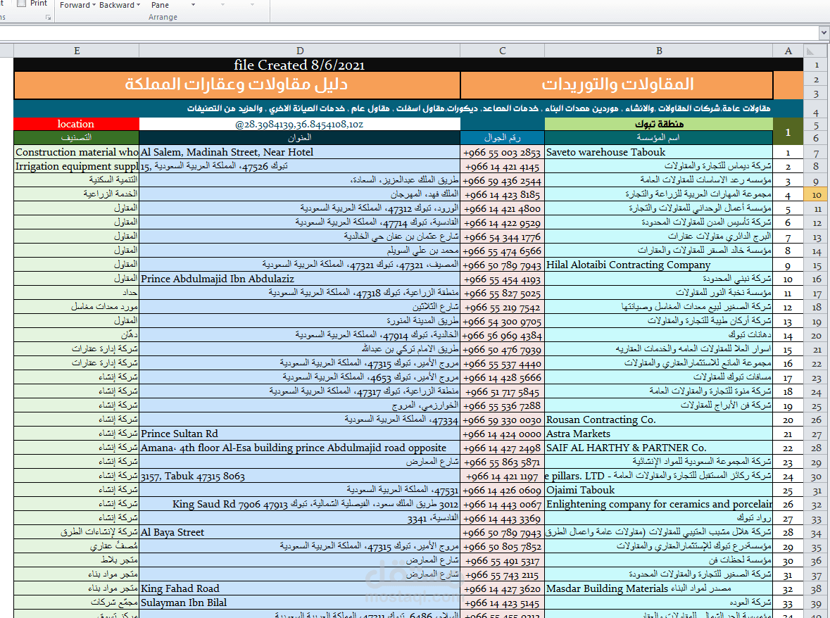The height and width of the screenshot is (618, 830).
Task: Select the 'Saveto warehouse Tabouk' cell
Action: point(659,152)
